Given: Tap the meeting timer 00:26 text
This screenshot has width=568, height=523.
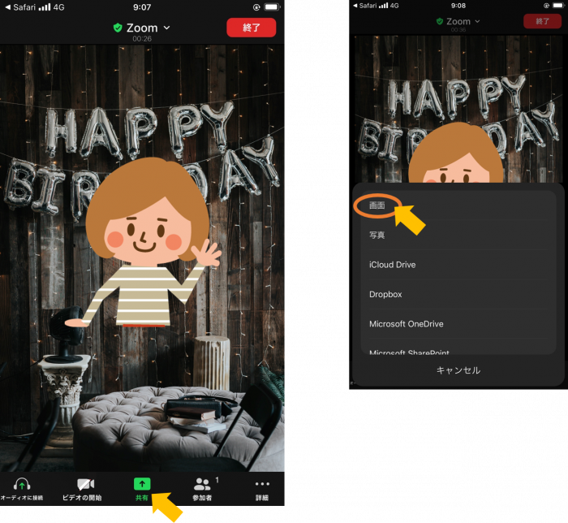Looking at the screenshot, I should coord(142,38).
